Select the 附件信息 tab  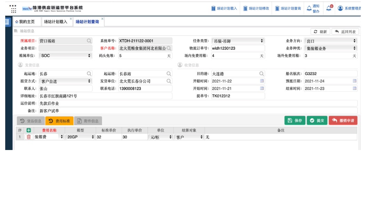point(88,121)
